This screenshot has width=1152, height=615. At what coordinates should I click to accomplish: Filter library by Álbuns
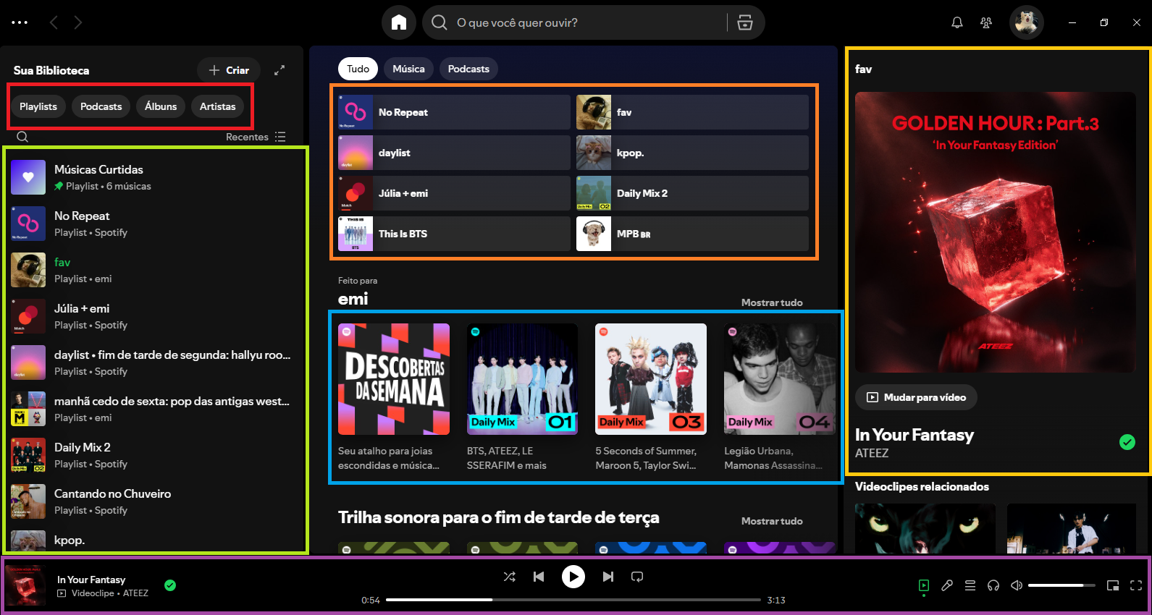tap(161, 106)
